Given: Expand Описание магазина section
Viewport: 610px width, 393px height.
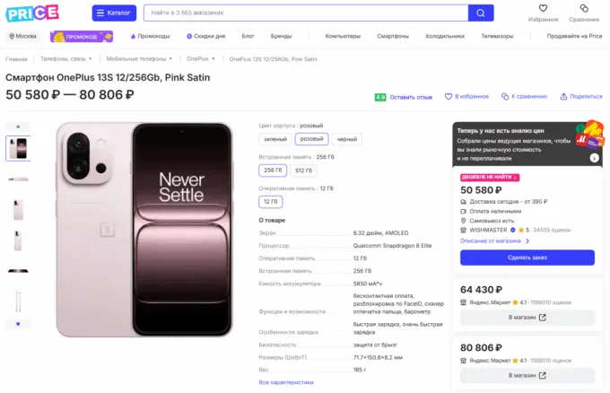Looking at the screenshot, I should (x=491, y=240).
